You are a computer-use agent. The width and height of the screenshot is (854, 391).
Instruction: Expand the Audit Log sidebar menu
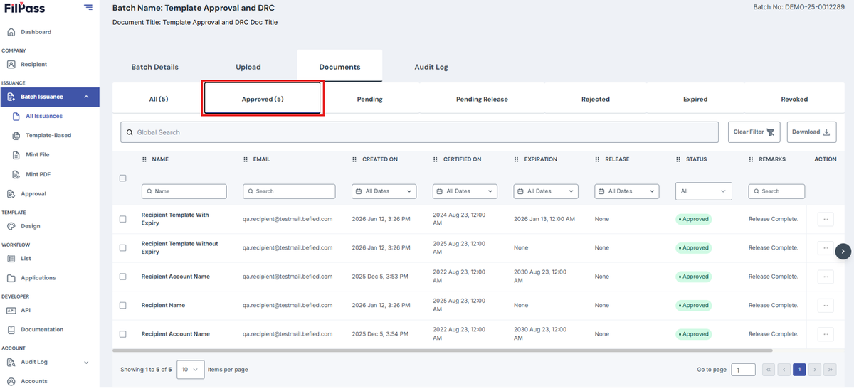pos(86,363)
